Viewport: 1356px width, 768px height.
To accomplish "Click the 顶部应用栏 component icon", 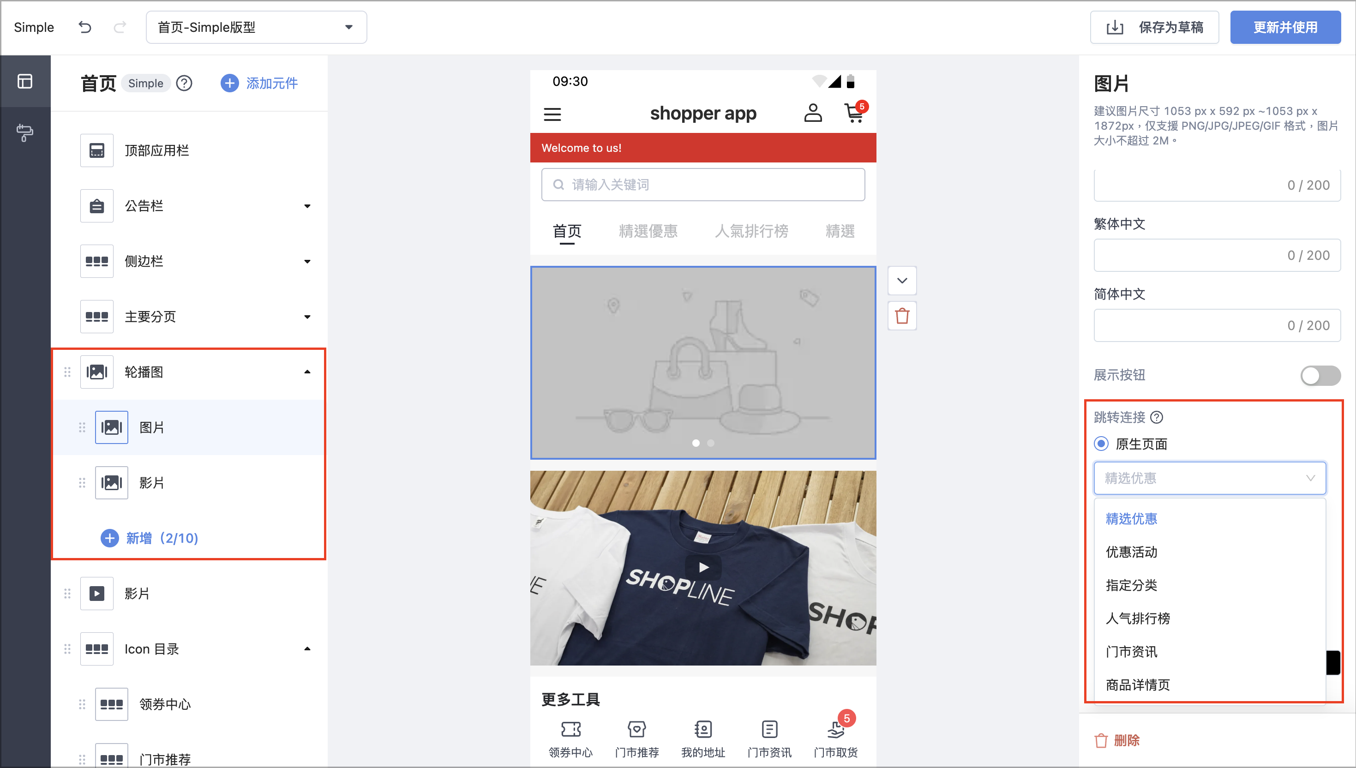I will [96, 150].
